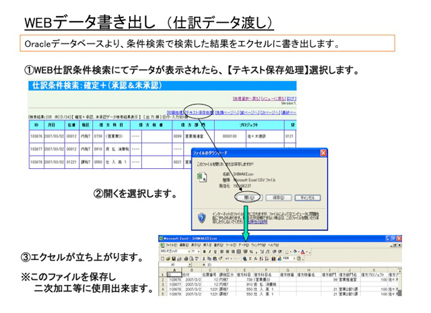Open 書式 menu in Excel menu bar
The width and height of the screenshot is (431, 313).
218,246
